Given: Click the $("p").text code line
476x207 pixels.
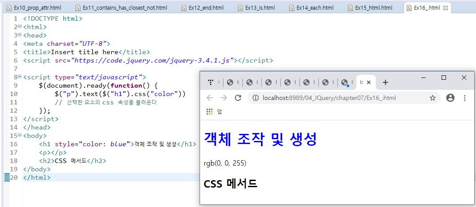Looking at the screenshot, I should 120,94.
